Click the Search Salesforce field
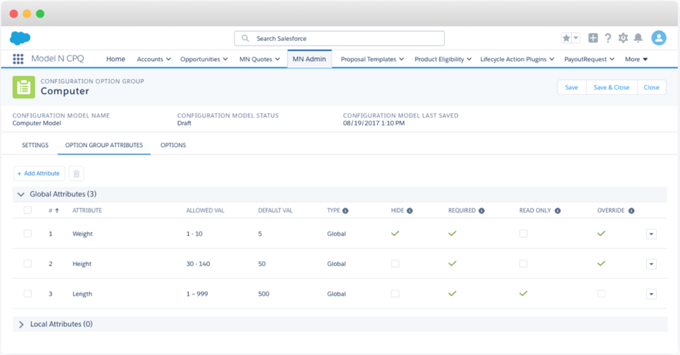Image resolution: width=680 pixels, height=355 pixels. point(340,38)
